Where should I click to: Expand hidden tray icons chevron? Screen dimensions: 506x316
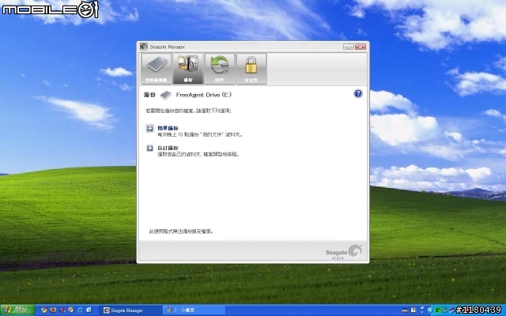tap(430, 310)
